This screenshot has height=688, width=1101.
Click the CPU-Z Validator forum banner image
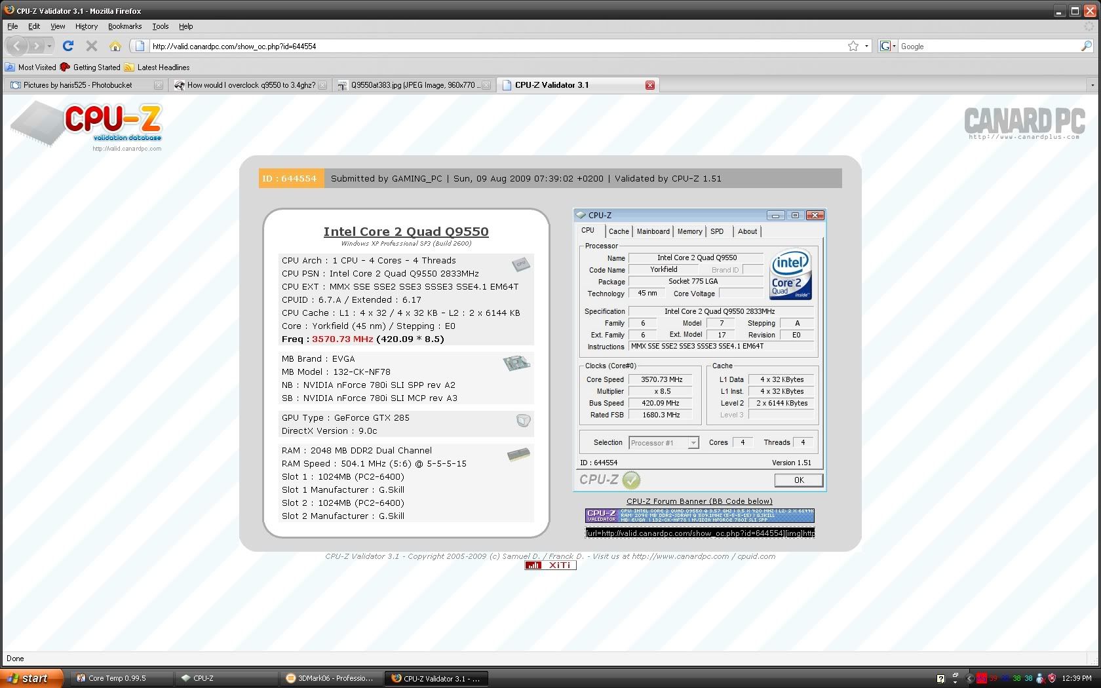pyautogui.click(x=700, y=516)
